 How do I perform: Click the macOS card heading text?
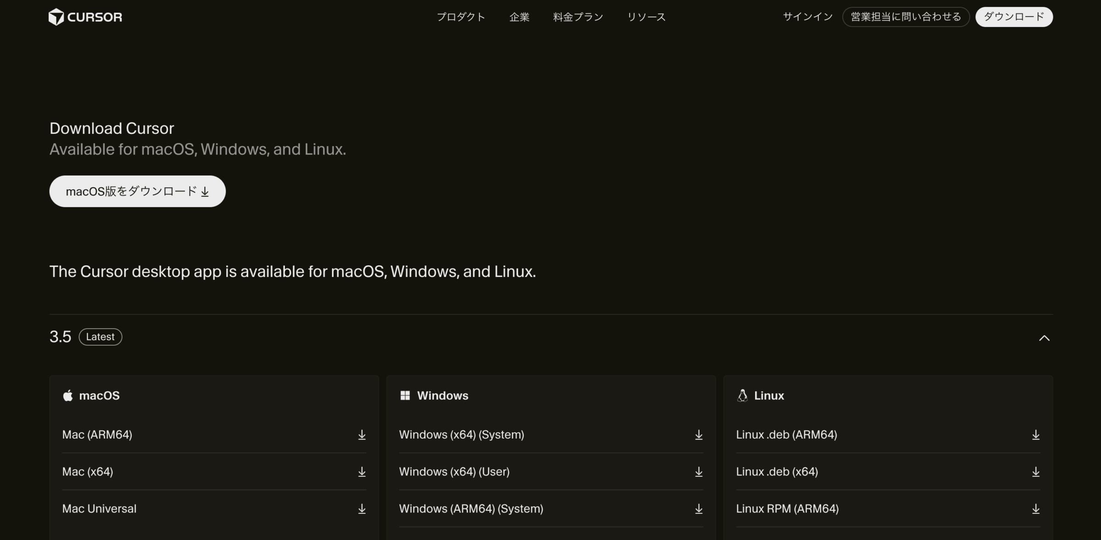coord(99,396)
